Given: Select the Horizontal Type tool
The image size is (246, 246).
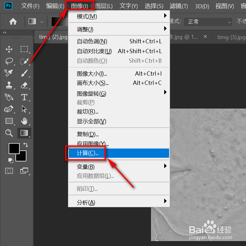Looking at the screenshot, I should coord(24,97).
